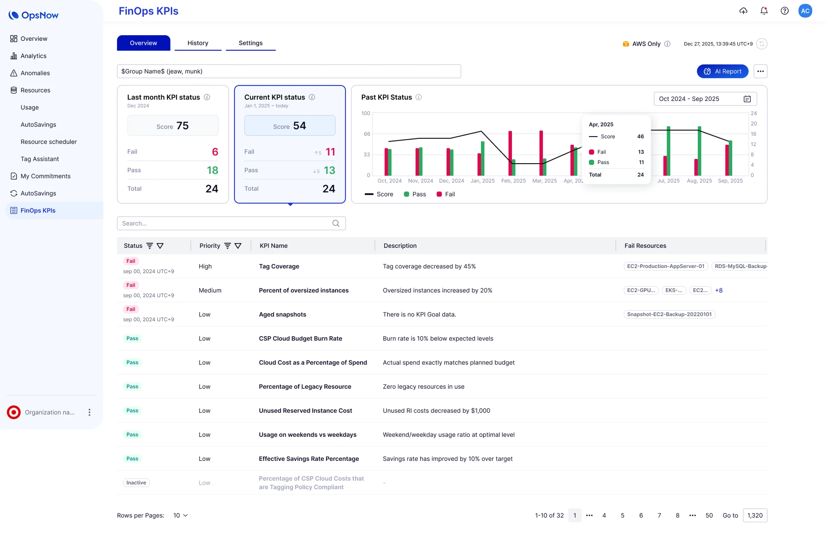Click the Go to page input field
826x536 pixels.
[755, 515]
